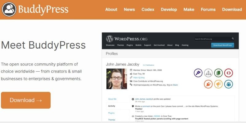The height and width of the screenshot is (123, 246).
Task: Click the yellow megaphone badge icon
Action: click(218, 84)
